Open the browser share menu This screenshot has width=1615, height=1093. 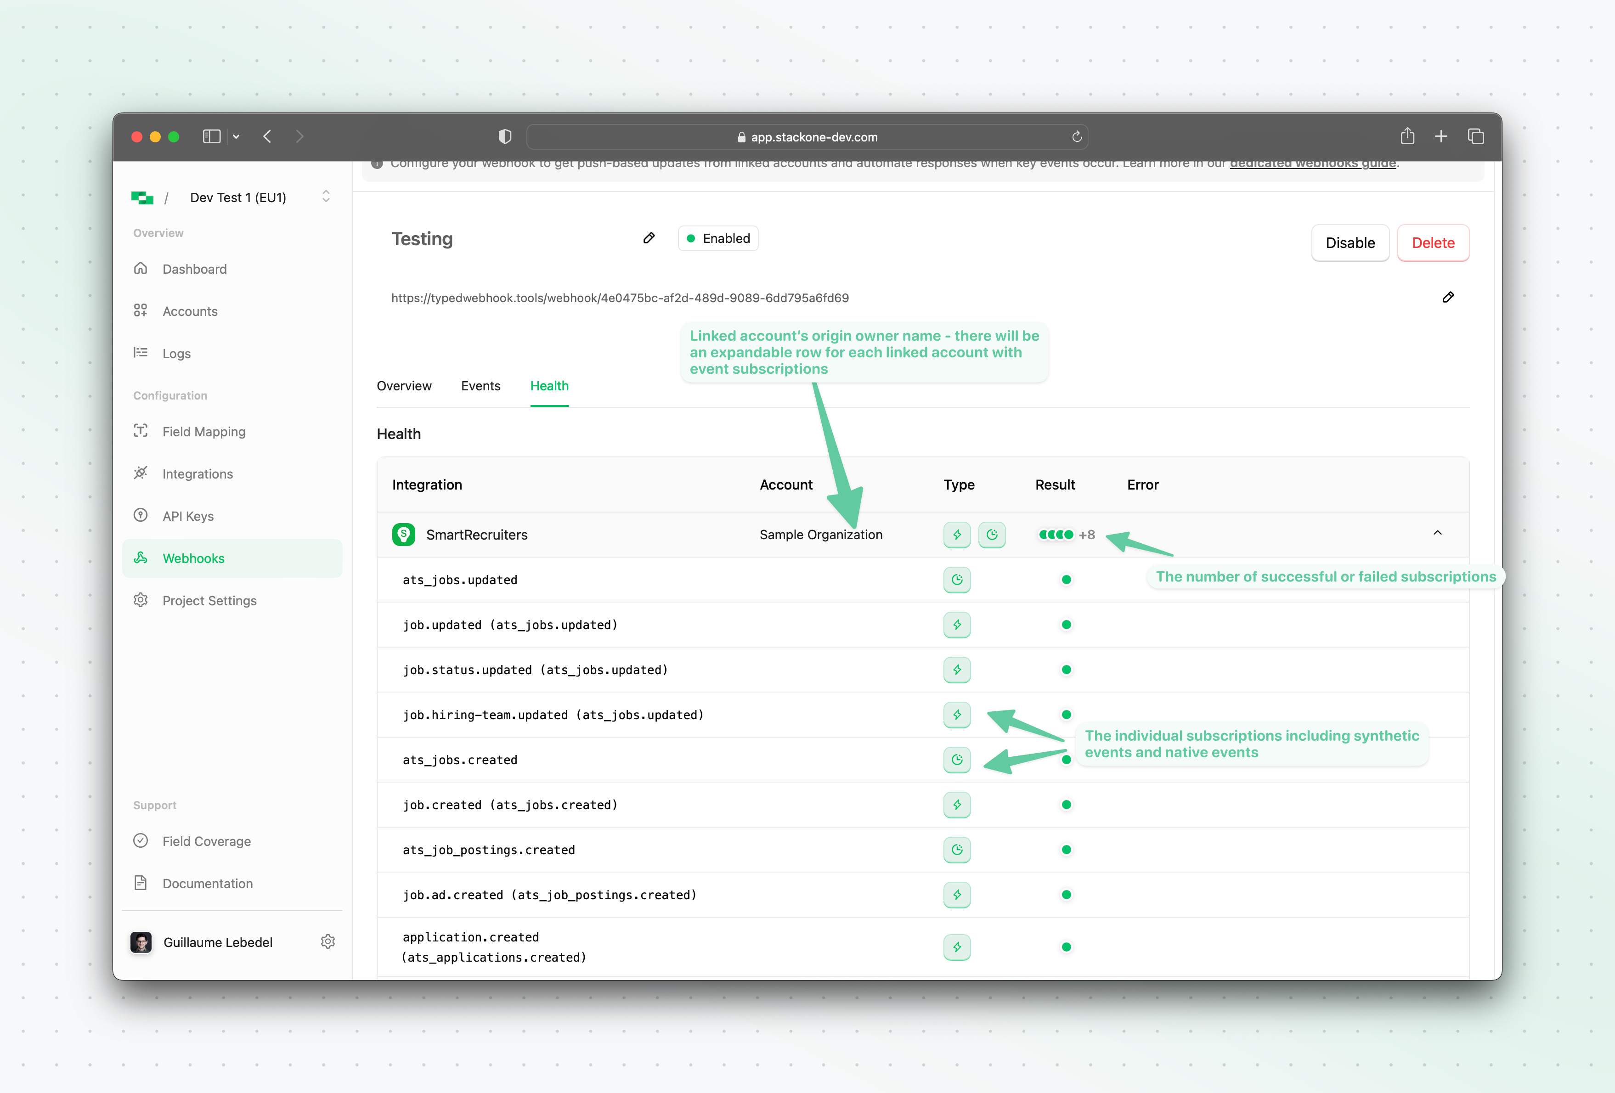coord(1407,136)
